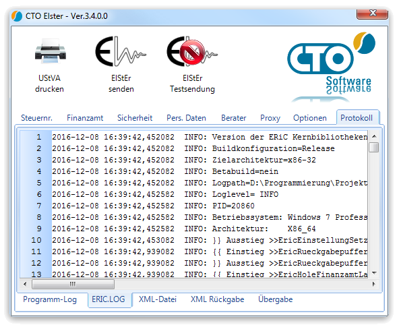This screenshot has width=399, height=327.
Task: Click log line 'Buildkonfiguration=Release'
Action: [x=210, y=148]
